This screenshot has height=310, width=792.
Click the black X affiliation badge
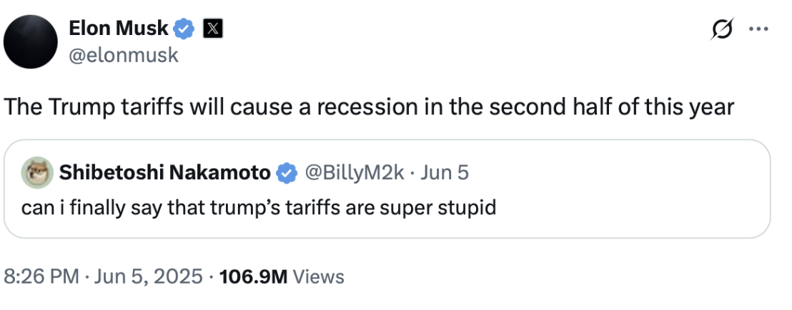(213, 29)
